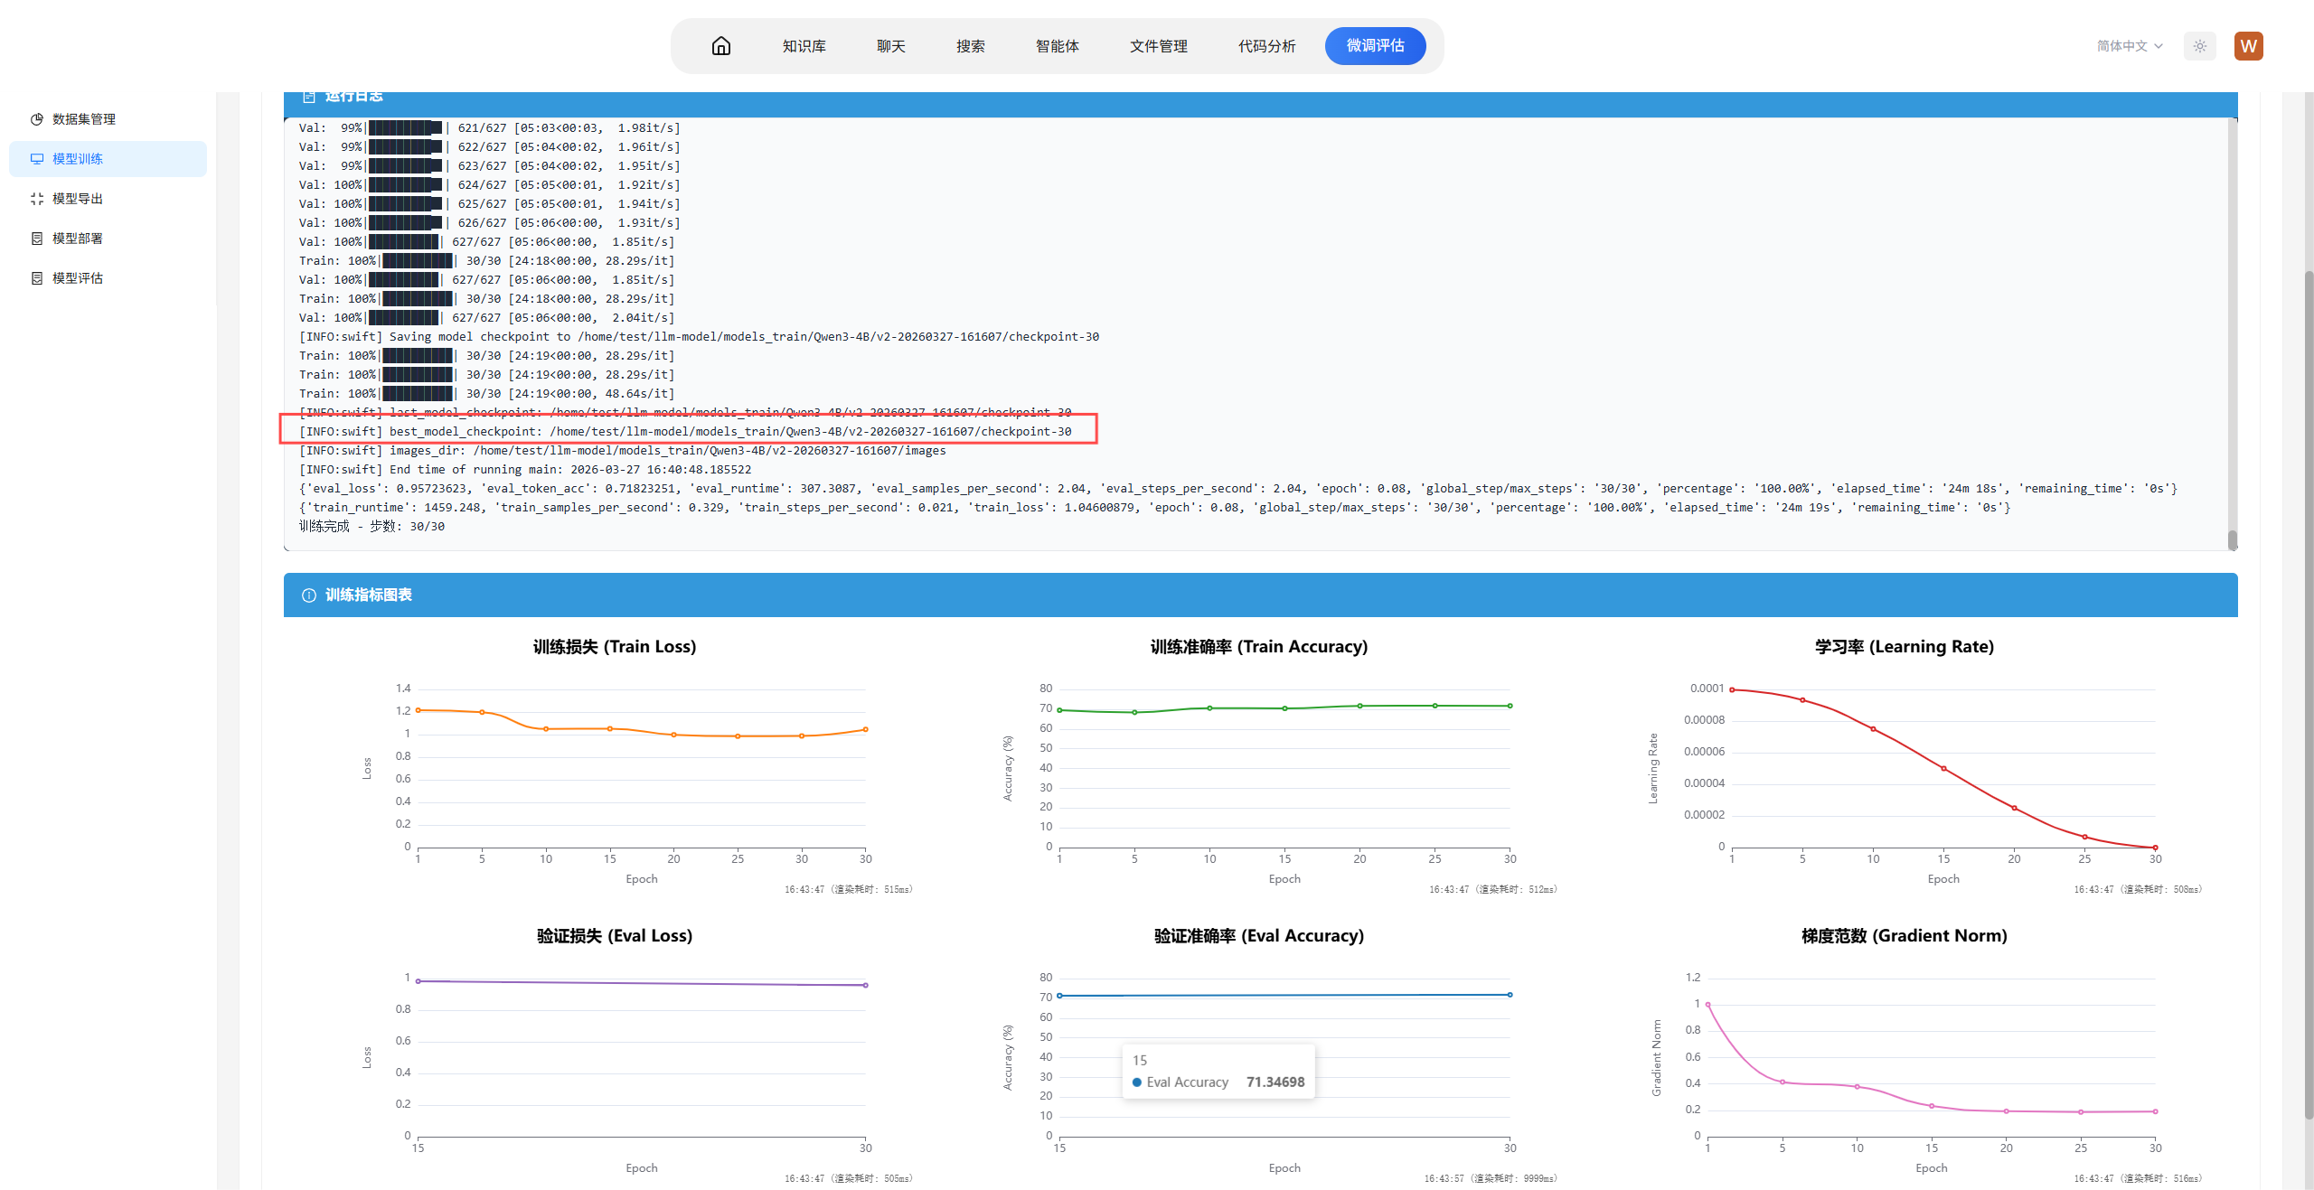Open the 智能体 section

pos(1057,46)
